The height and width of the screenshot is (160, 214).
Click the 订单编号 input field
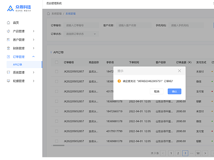click(81, 25)
